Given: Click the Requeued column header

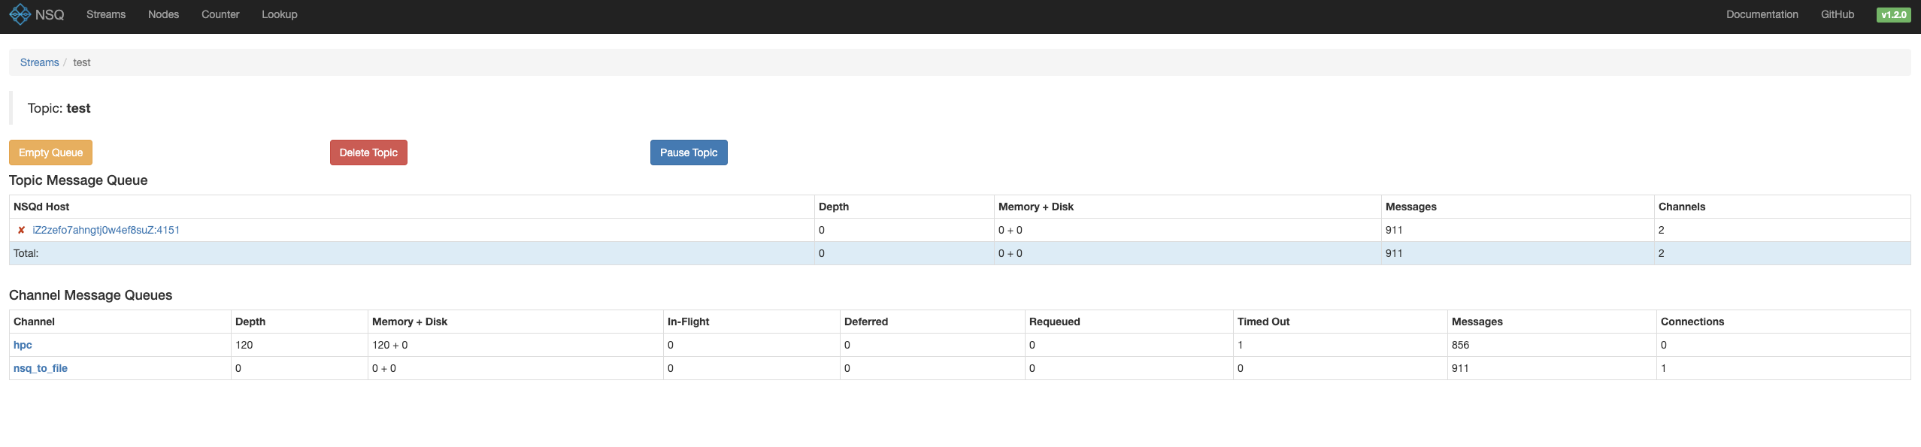Looking at the screenshot, I should click(x=1055, y=322).
